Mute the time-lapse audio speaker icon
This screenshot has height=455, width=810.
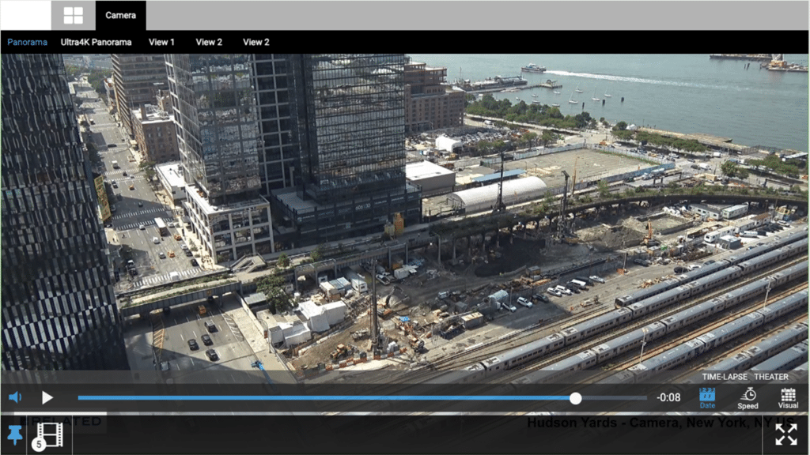(15, 397)
